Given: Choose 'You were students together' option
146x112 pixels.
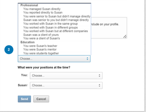Looking at the screenshot, I should (54, 53).
